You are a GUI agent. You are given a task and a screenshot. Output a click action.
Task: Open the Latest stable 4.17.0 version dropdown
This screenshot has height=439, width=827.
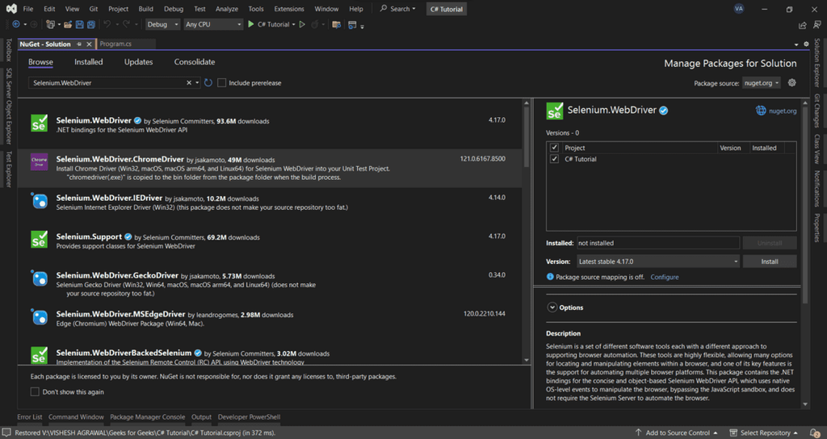click(x=658, y=261)
